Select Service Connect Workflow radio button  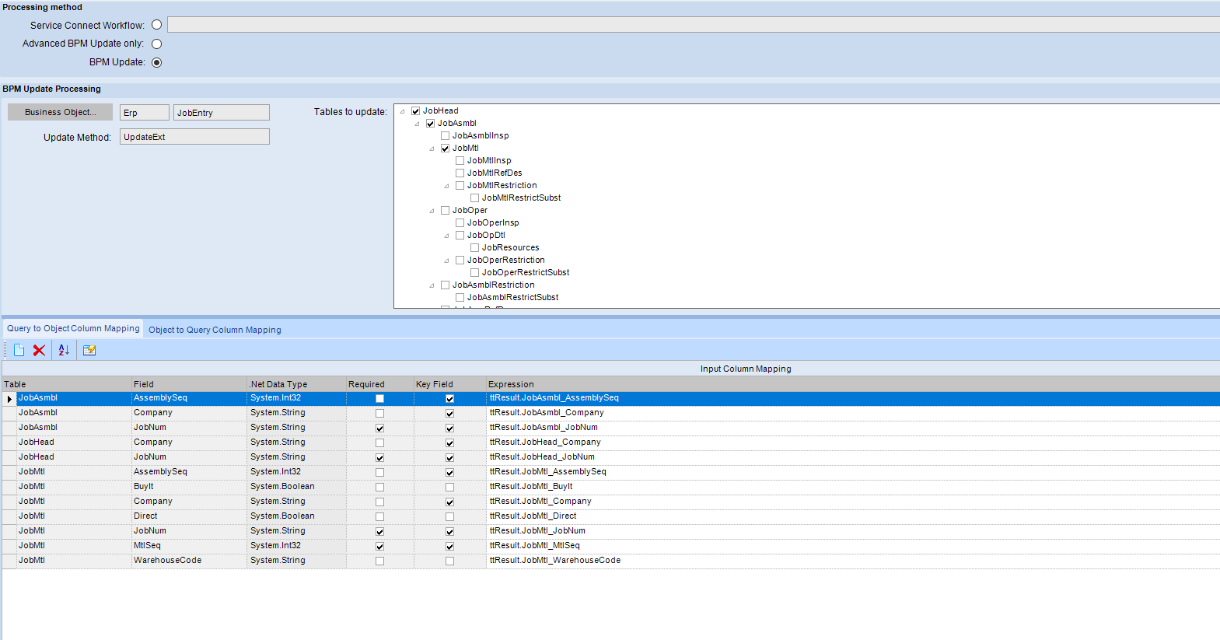pyautogui.click(x=156, y=25)
